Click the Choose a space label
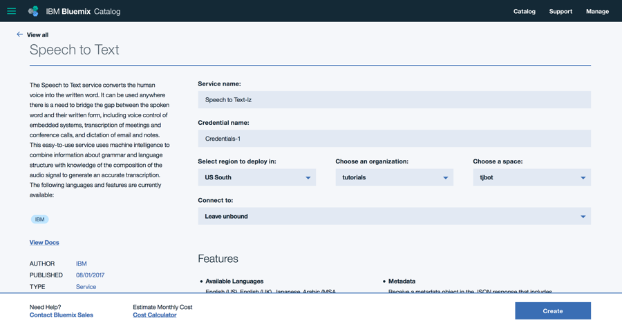This screenshot has height=327, width=622. 498,161
